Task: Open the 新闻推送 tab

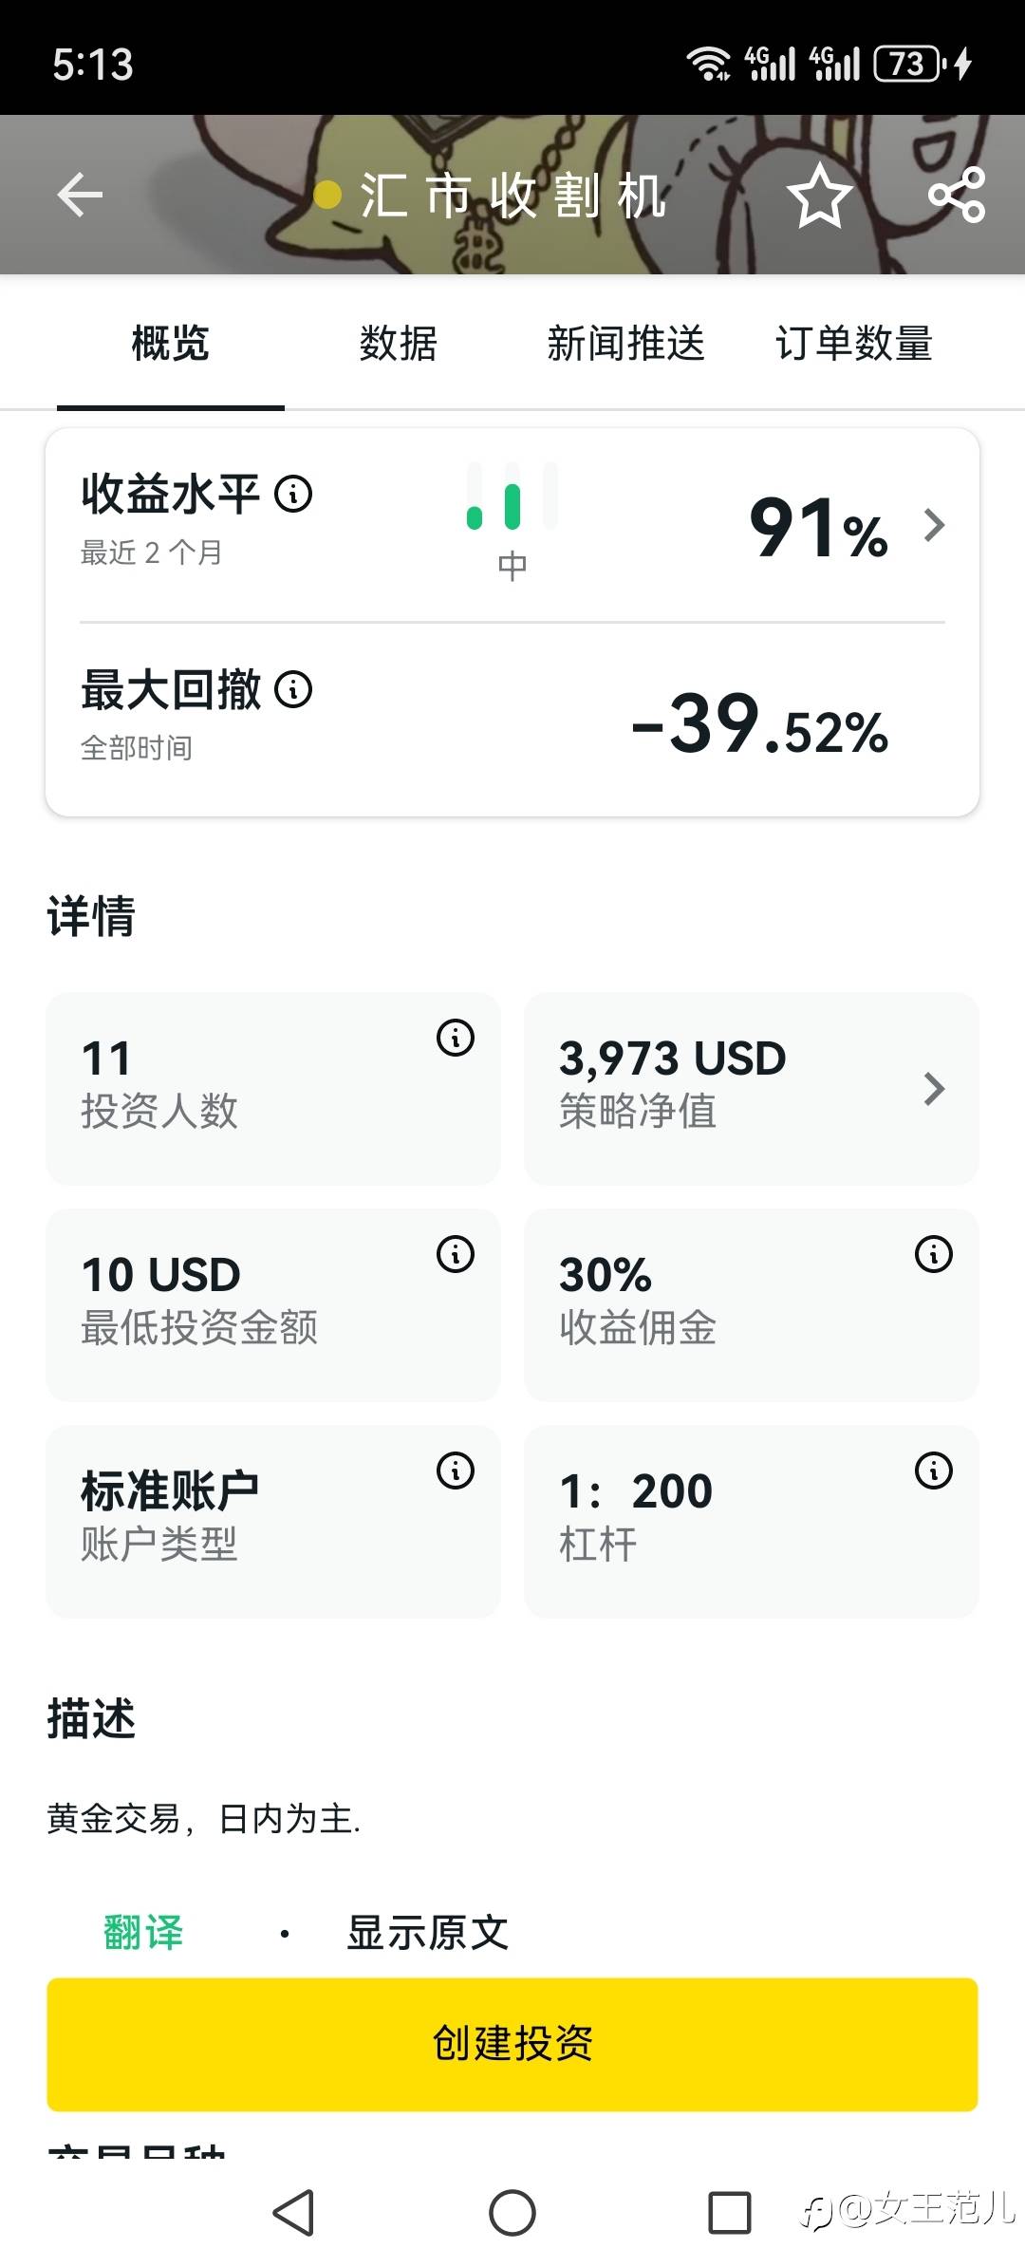Action: (626, 344)
